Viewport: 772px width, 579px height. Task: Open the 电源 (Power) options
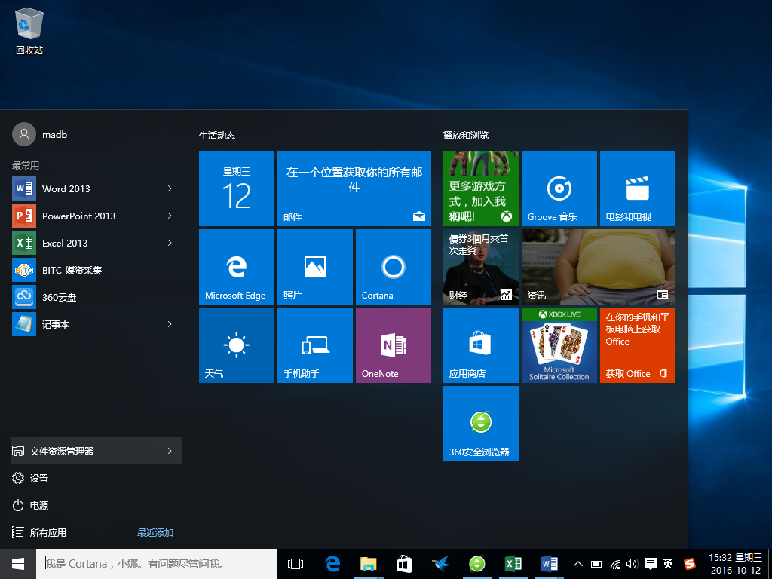tap(96, 505)
